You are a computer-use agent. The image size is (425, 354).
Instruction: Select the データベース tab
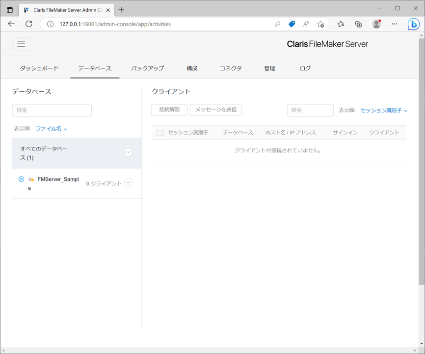tap(95, 68)
